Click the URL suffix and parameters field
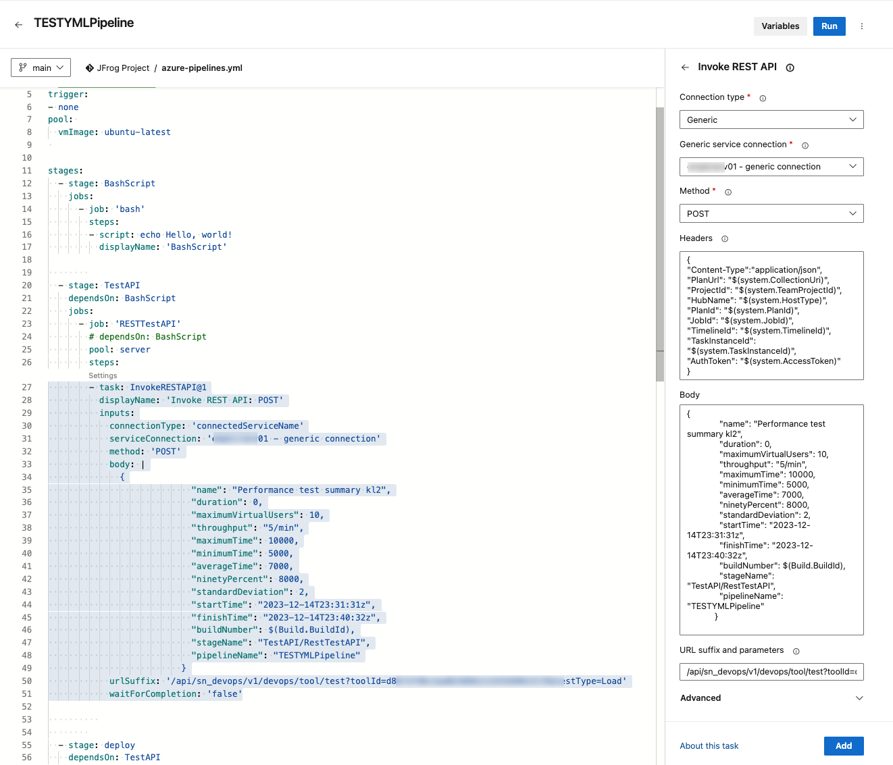The image size is (893, 765). (771, 672)
